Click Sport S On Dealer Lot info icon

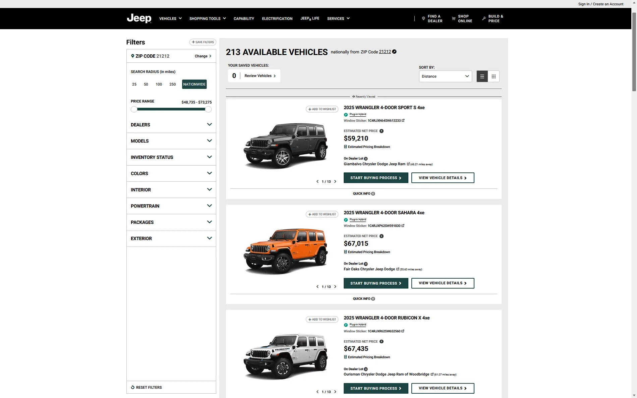[366, 159]
